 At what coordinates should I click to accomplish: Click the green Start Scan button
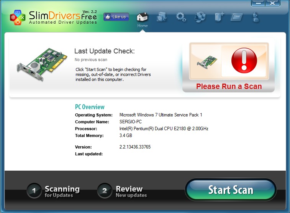click(x=231, y=190)
